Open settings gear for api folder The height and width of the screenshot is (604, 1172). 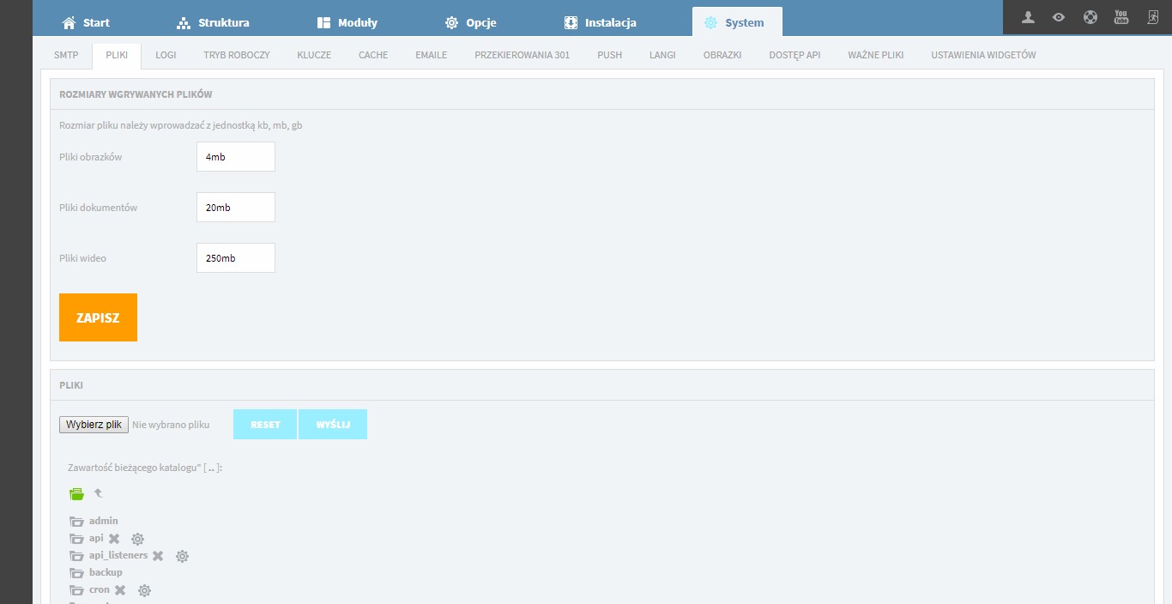pos(137,539)
